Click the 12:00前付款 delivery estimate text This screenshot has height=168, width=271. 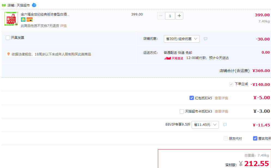tap(207, 58)
